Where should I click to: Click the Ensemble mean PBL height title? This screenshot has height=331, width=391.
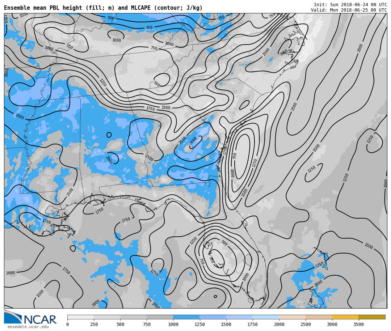coord(103,8)
